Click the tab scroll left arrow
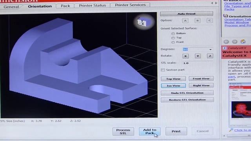This screenshot has height=141, width=251. pyautogui.click(x=212, y=3)
